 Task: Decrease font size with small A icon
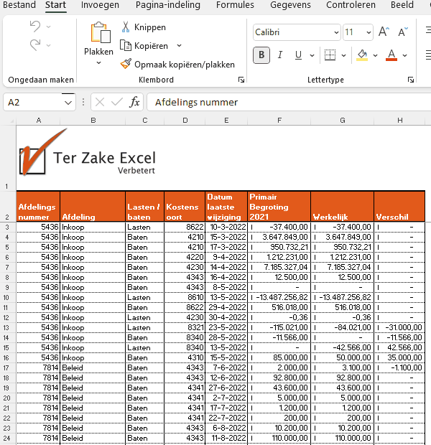[x=403, y=32]
